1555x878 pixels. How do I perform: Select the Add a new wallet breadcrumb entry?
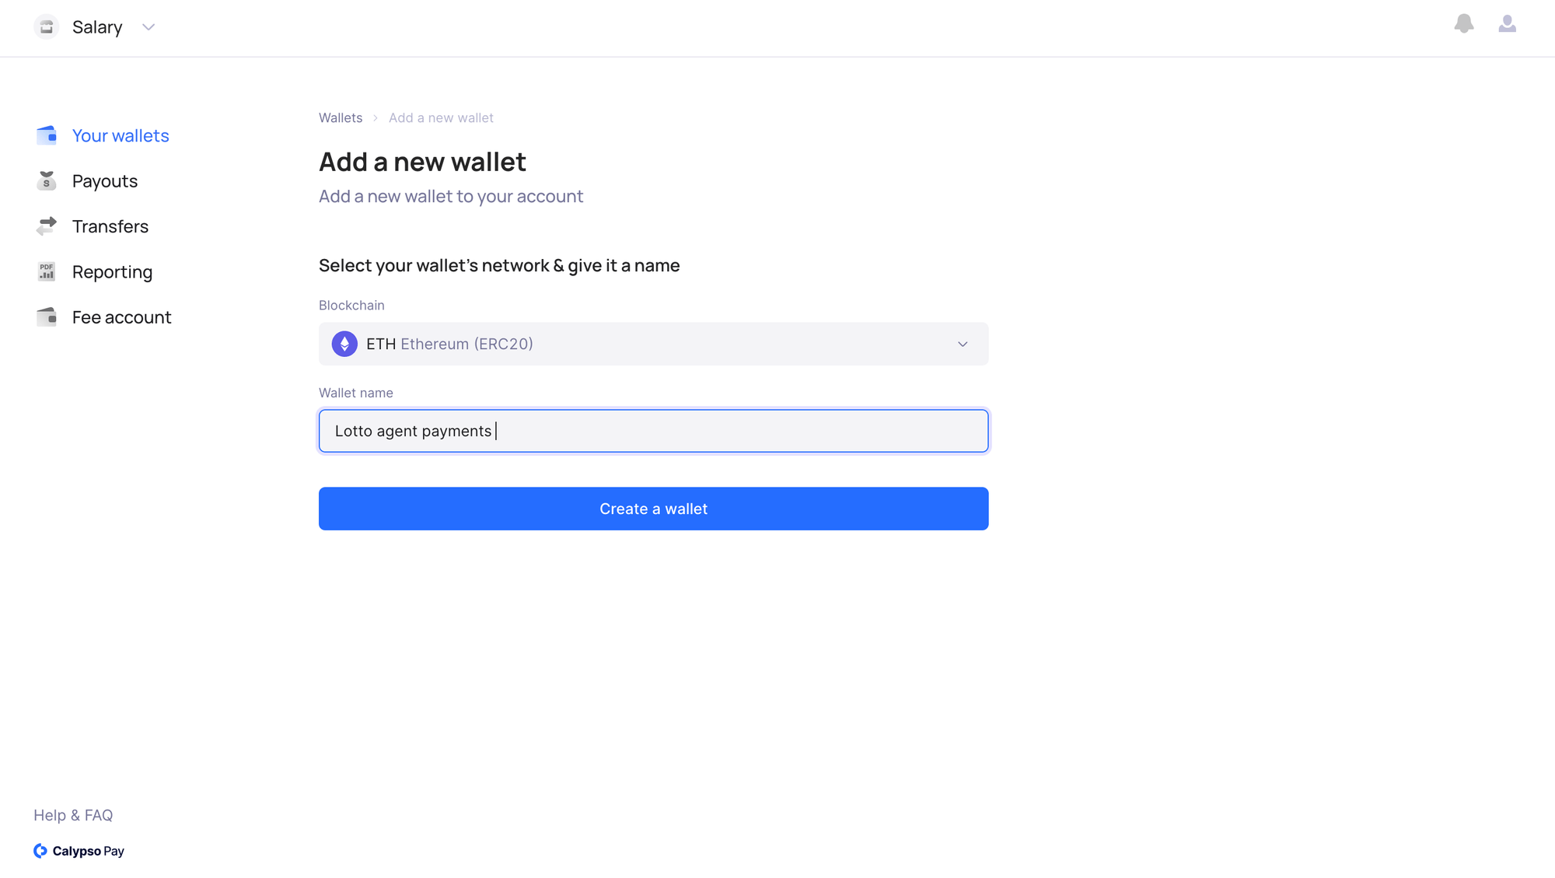(440, 117)
